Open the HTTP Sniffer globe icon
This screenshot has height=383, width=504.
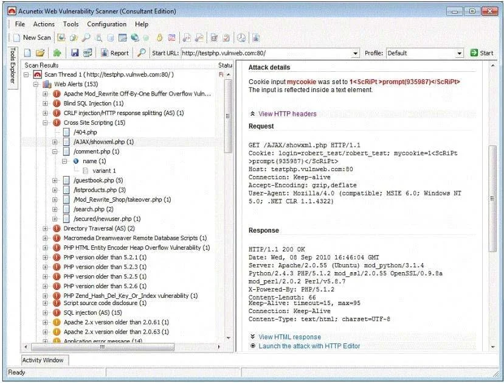point(135,38)
